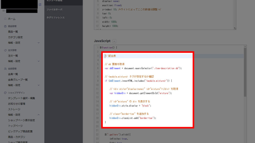Open ファイルサーバ in the submenu
Viewport: 255px width, 143px height.
54,10
